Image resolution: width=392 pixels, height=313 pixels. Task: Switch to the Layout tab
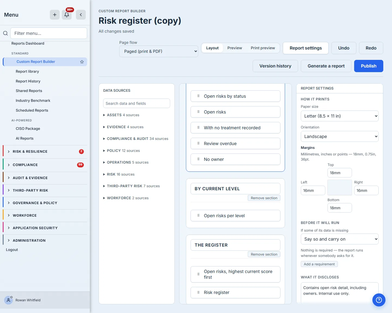pyautogui.click(x=212, y=48)
